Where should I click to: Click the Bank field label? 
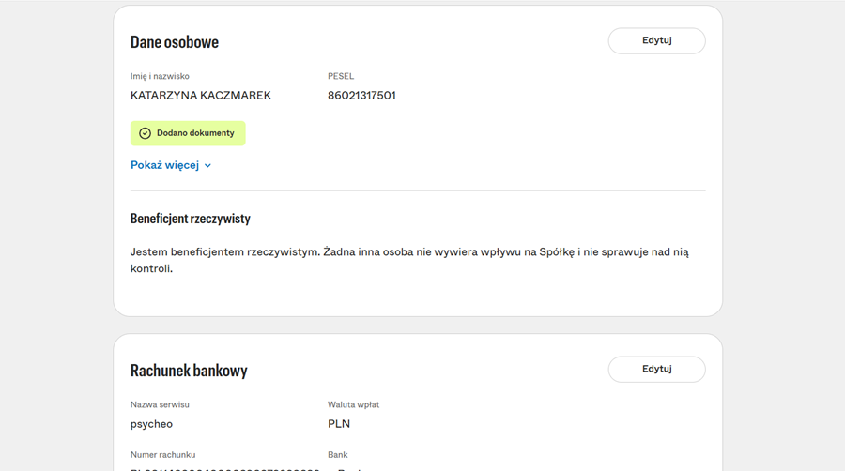[337, 455]
